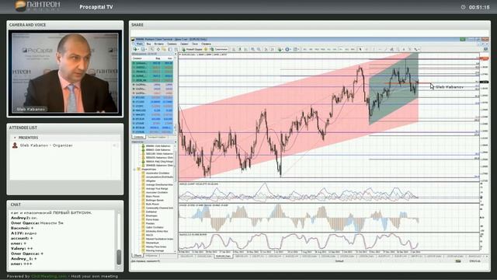Collapse the indicators folder in Navigator
Viewport: 497px width, 280px height.
tap(134, 170)
